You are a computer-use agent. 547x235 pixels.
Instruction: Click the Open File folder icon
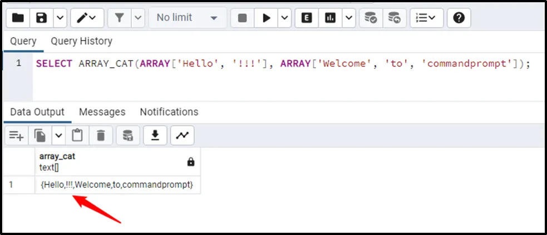pos(18,18)
